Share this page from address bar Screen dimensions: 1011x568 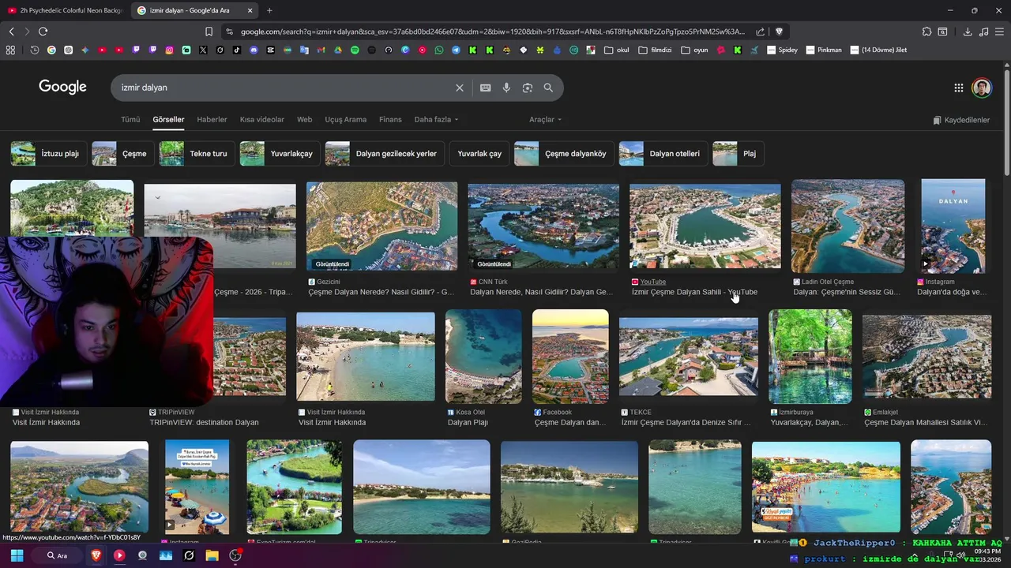coord(760,32)
